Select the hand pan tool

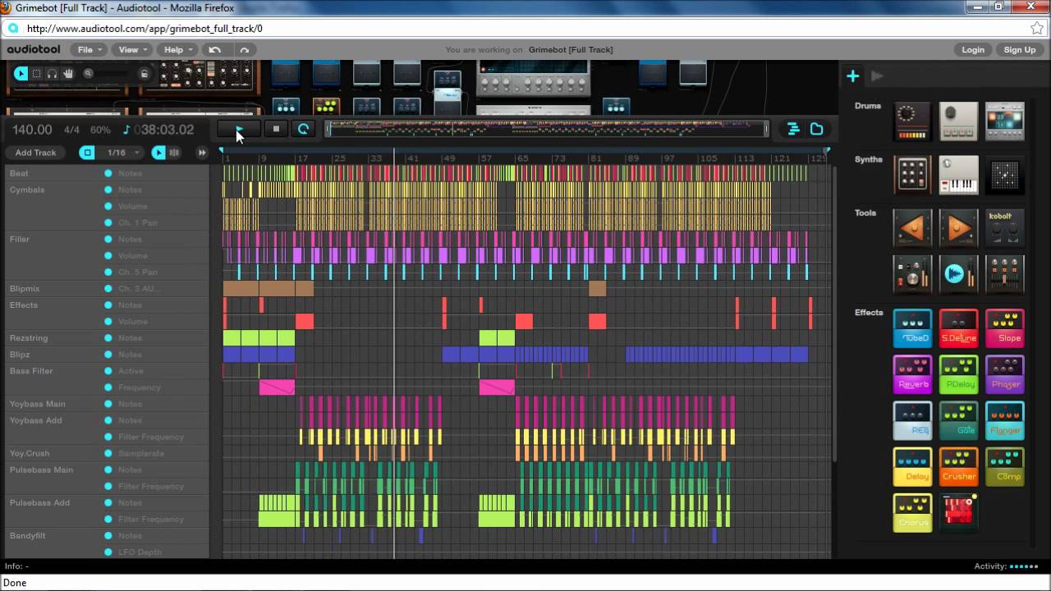point(68,74)
